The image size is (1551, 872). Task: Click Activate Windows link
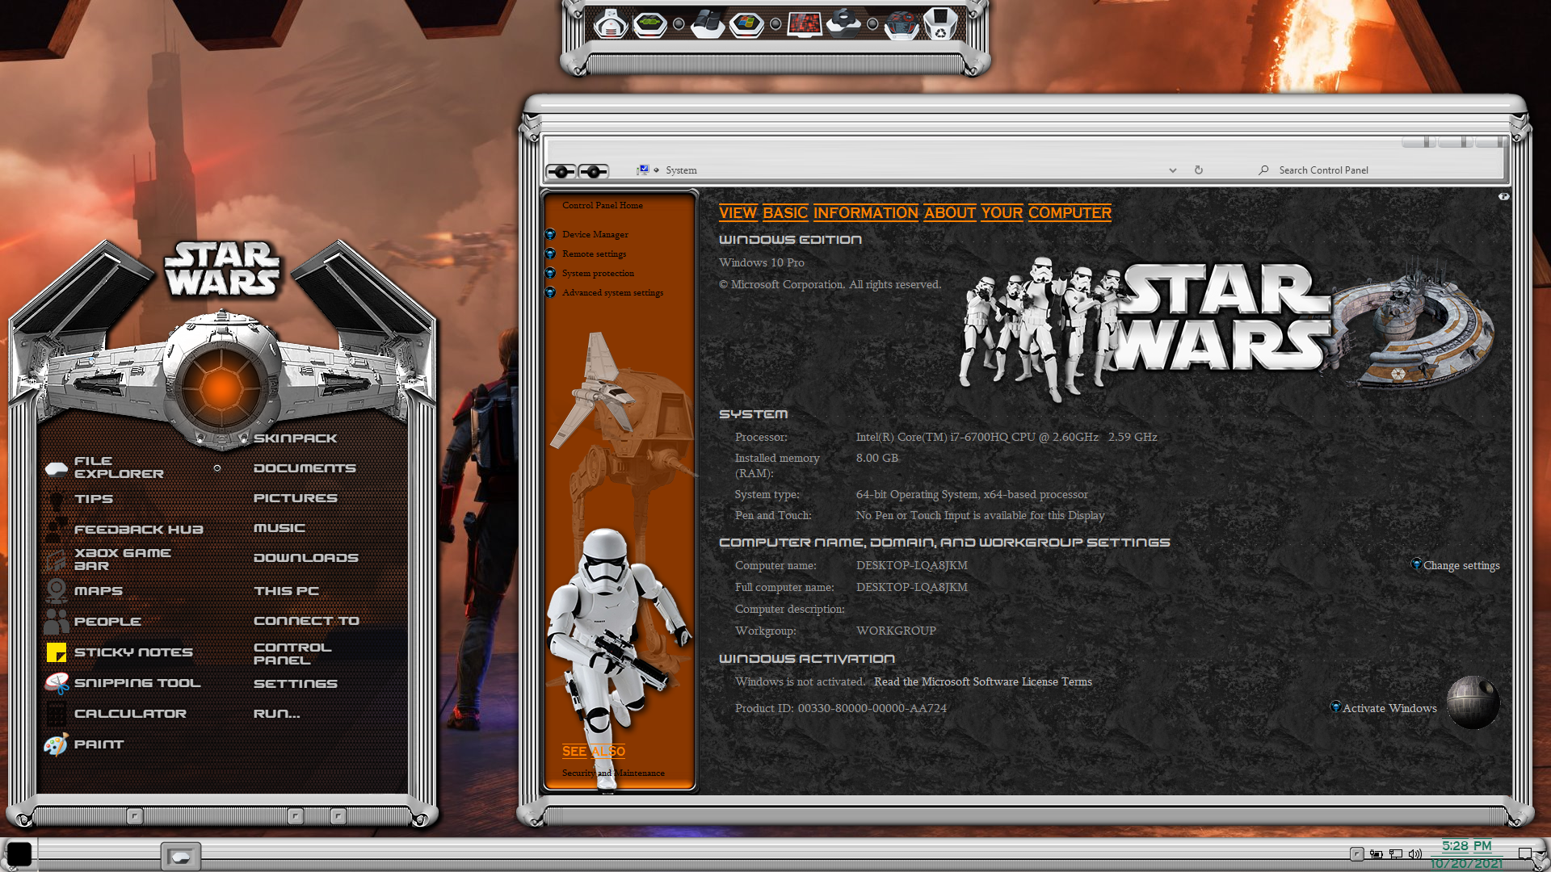(1389, 708)
